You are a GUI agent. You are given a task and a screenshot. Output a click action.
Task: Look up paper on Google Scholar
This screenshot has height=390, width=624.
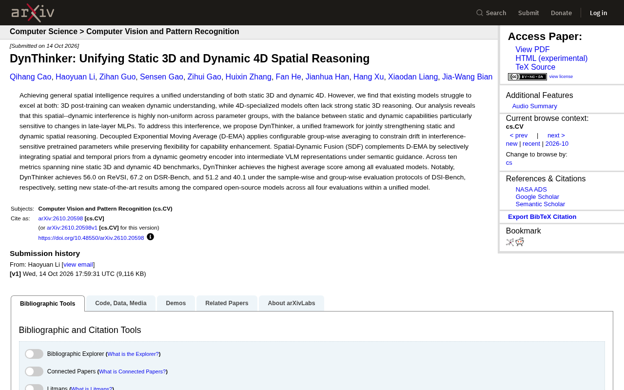click(x=537, y=197)
